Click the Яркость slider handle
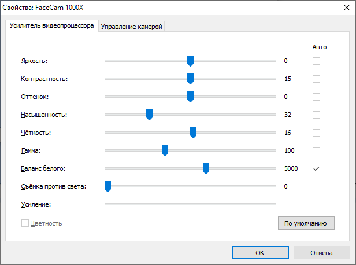The image size is (356, 265). click(x=190, y=61)
